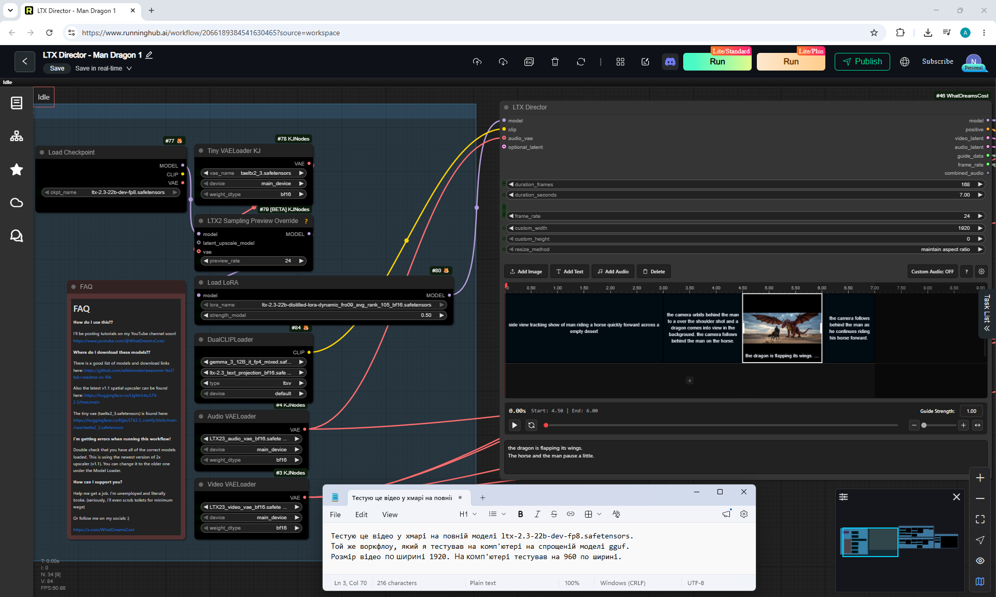Click the fit-to-view frame icon on canvas controls
This screenshot has height=597, width=996.
pos(980,519)
